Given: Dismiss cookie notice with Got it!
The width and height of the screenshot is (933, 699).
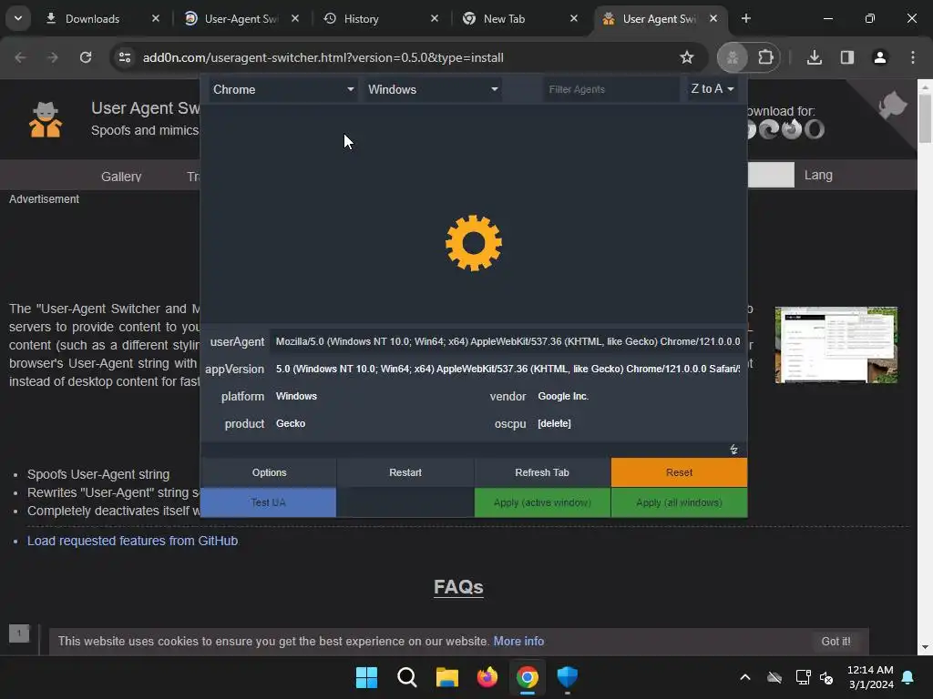Looking at the screenshot, I should coord(836,642).
